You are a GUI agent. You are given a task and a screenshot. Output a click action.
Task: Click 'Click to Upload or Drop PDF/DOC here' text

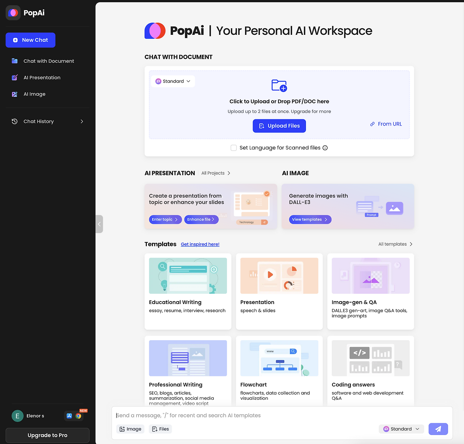point(279,102)
